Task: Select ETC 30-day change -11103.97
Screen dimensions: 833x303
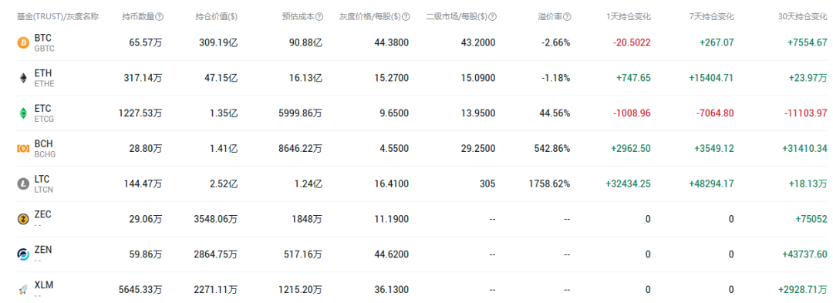Action: coord(805,113)
